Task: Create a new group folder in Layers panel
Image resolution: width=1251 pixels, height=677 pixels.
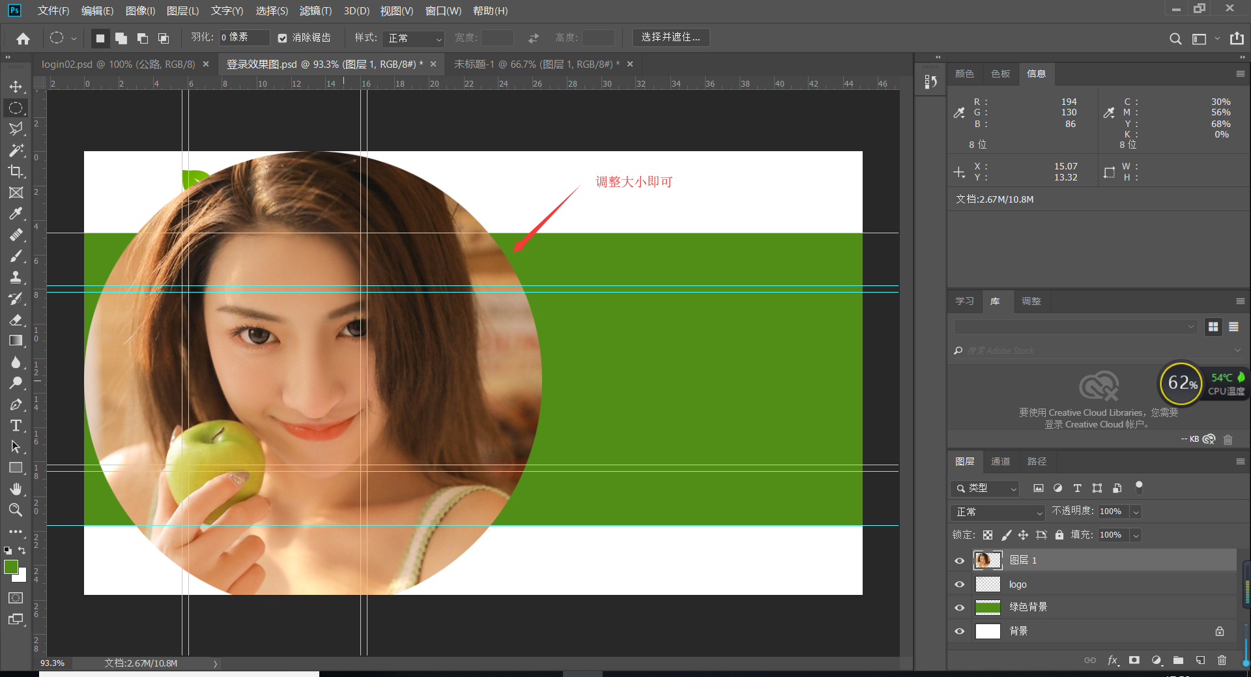Action: click(x=1178, y=660)
